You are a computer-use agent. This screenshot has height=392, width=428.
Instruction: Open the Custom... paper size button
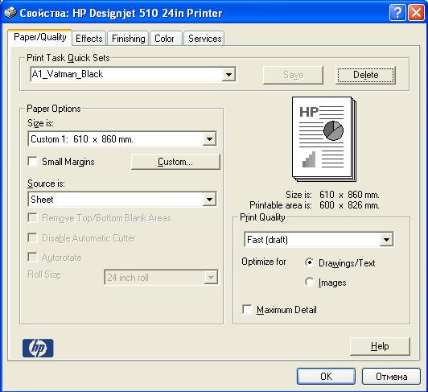[175, 162]
